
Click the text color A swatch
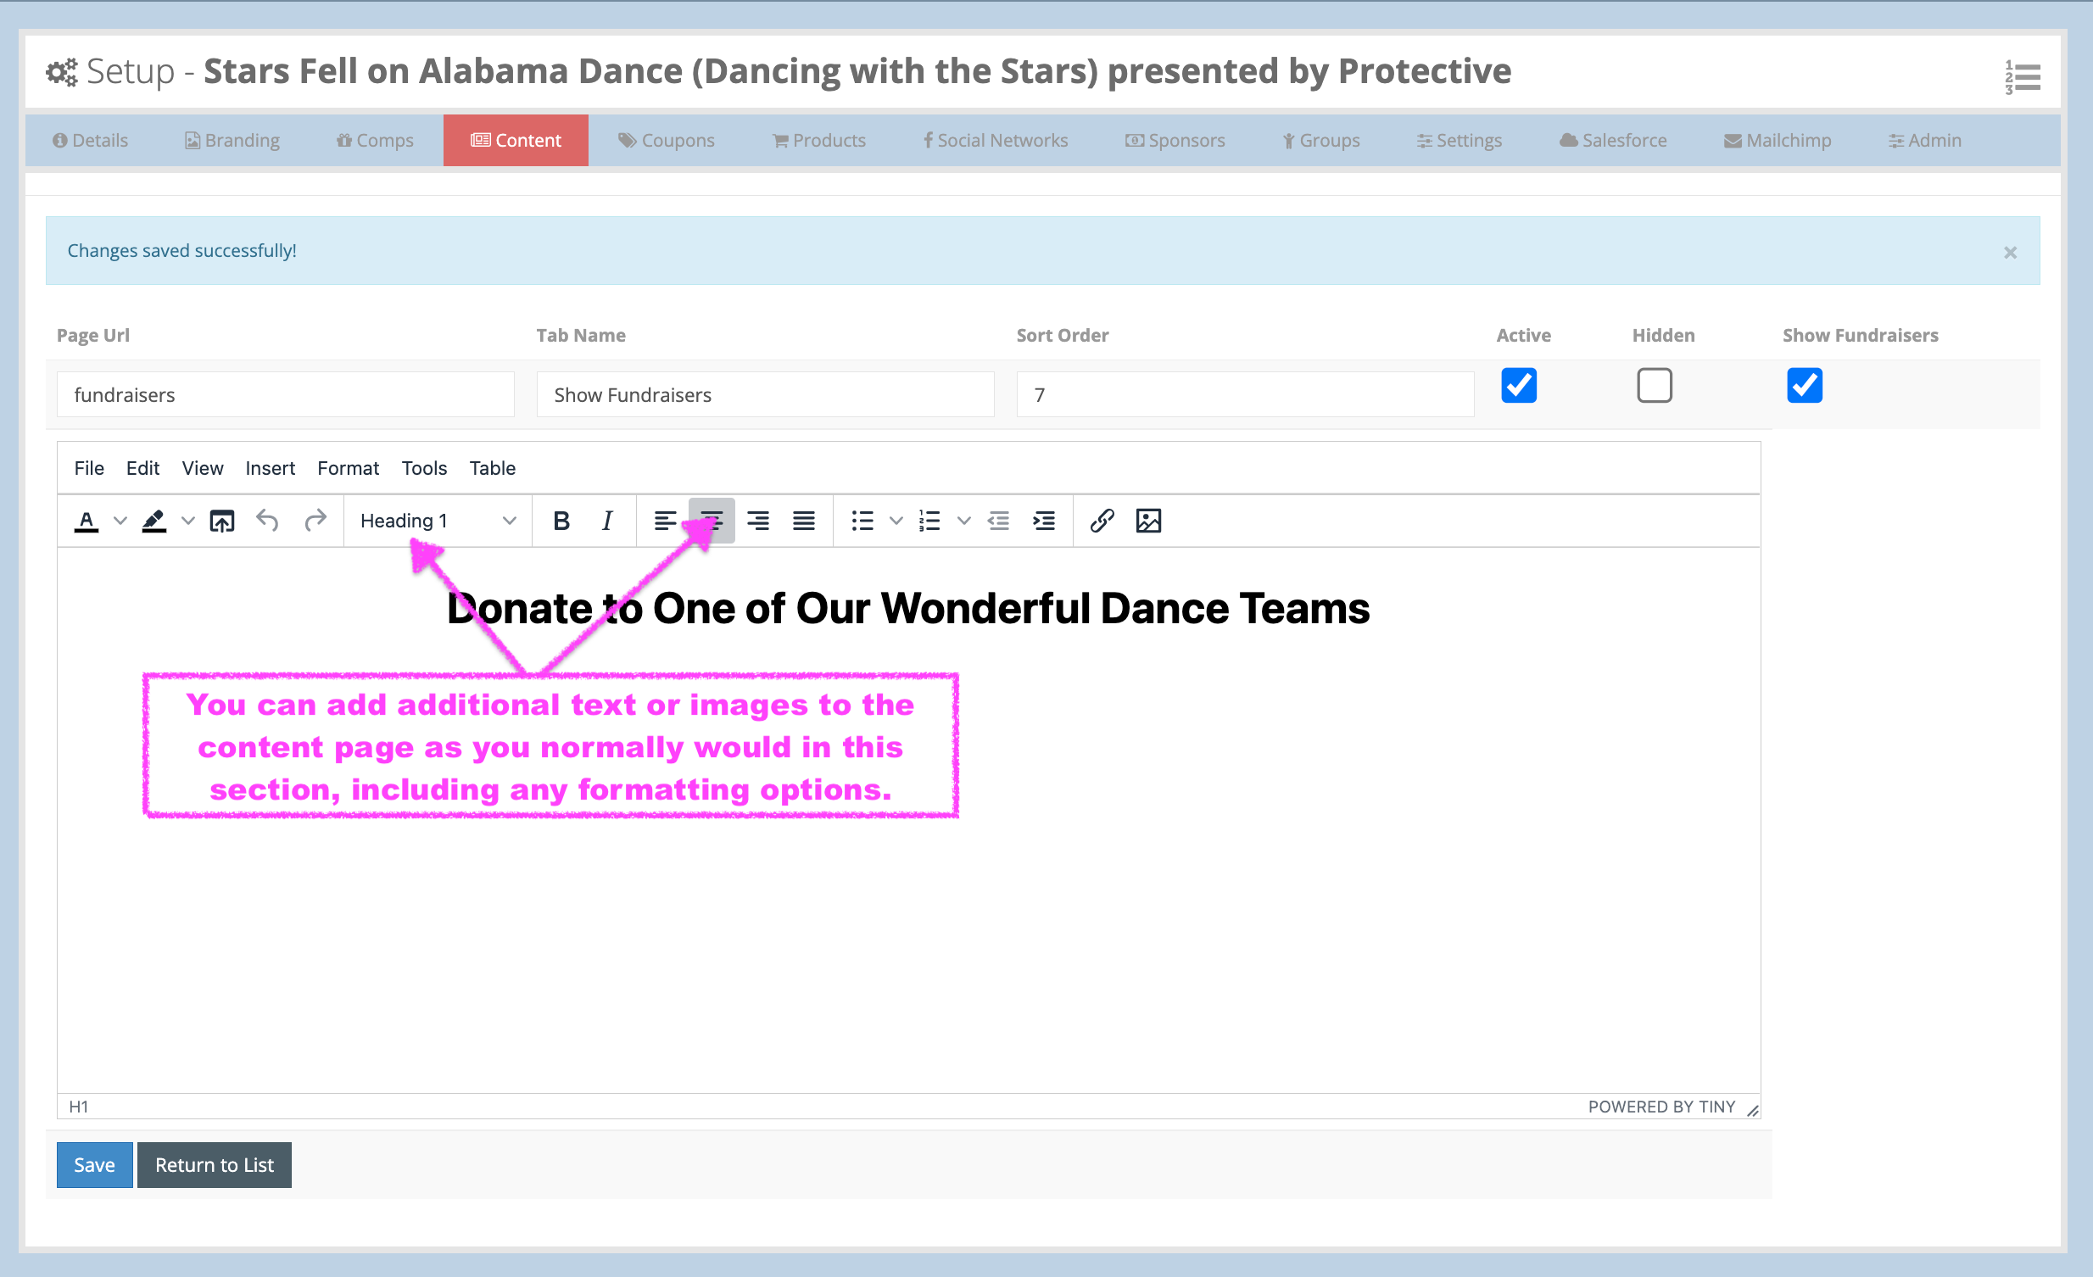(87, 521)
